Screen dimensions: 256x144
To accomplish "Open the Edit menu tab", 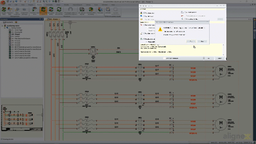I will click(x=16, y=5).
